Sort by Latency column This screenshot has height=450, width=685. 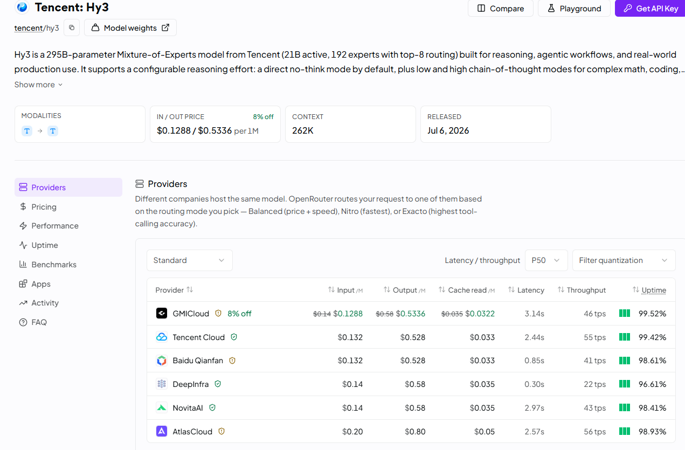pyautogui.click(x=526, y=290)
